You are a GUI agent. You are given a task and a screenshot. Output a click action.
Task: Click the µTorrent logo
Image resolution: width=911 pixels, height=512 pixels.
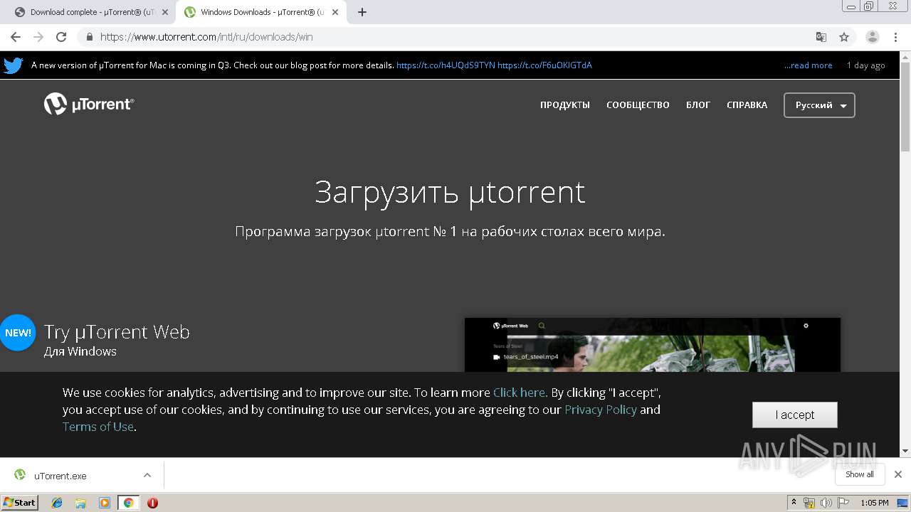click(x=89, y=105)
